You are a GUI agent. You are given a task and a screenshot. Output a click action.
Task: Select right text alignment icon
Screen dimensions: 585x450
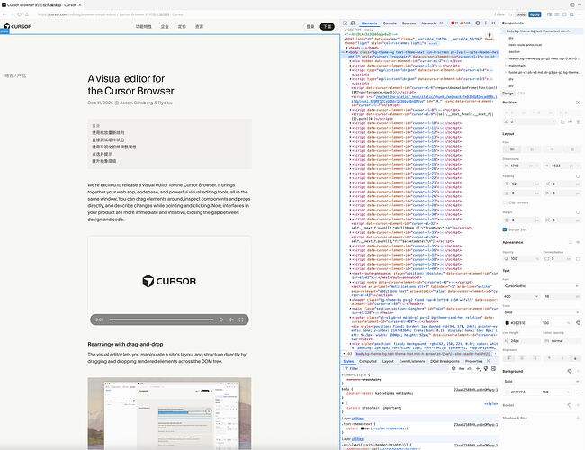coord(535,358)
